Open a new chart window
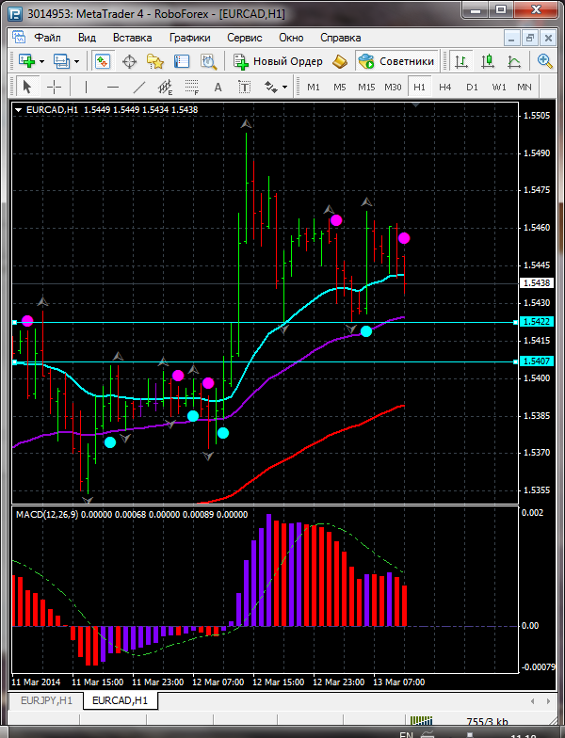 26,61
